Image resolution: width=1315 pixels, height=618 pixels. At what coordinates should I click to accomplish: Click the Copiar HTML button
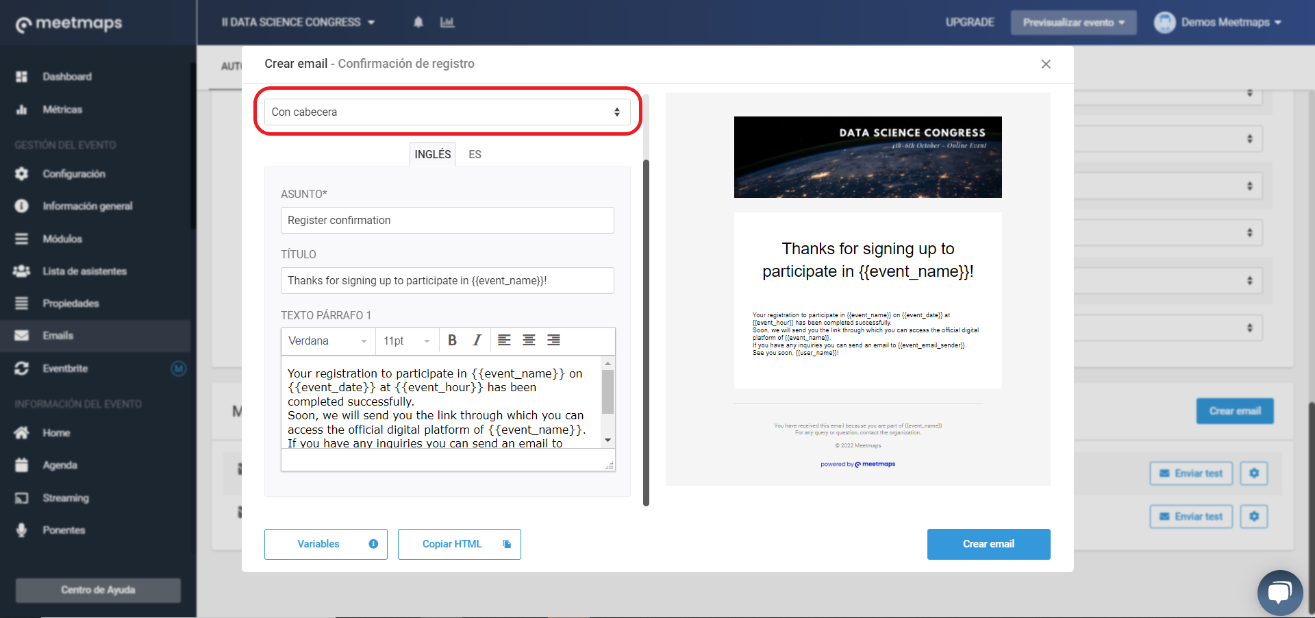(460, 545)
